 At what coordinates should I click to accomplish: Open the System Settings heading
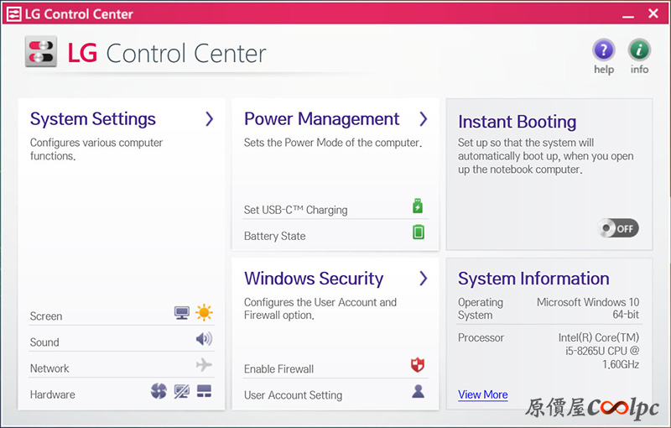[x=93, y=119]
